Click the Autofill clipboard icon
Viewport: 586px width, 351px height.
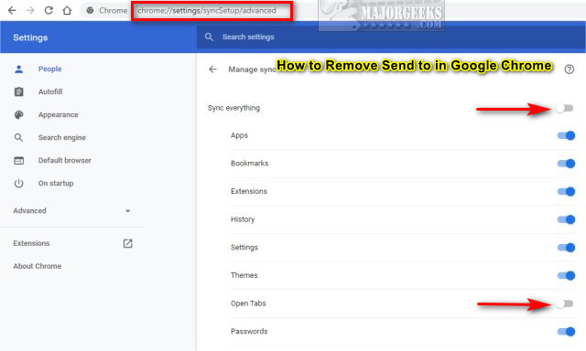(18, 91)
